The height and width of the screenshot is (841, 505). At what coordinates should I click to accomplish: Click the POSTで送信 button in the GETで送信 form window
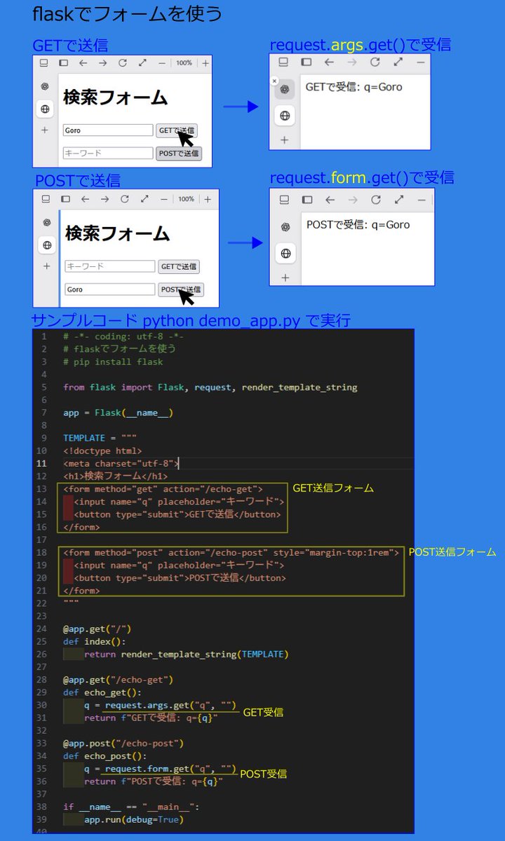tap(179, 153)
